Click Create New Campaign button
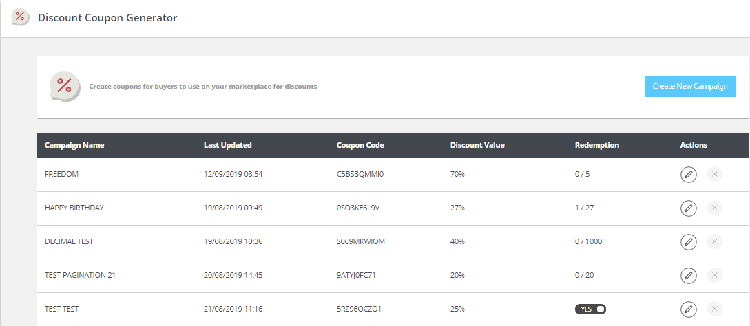750x326 pixels. tap(689, 87)
